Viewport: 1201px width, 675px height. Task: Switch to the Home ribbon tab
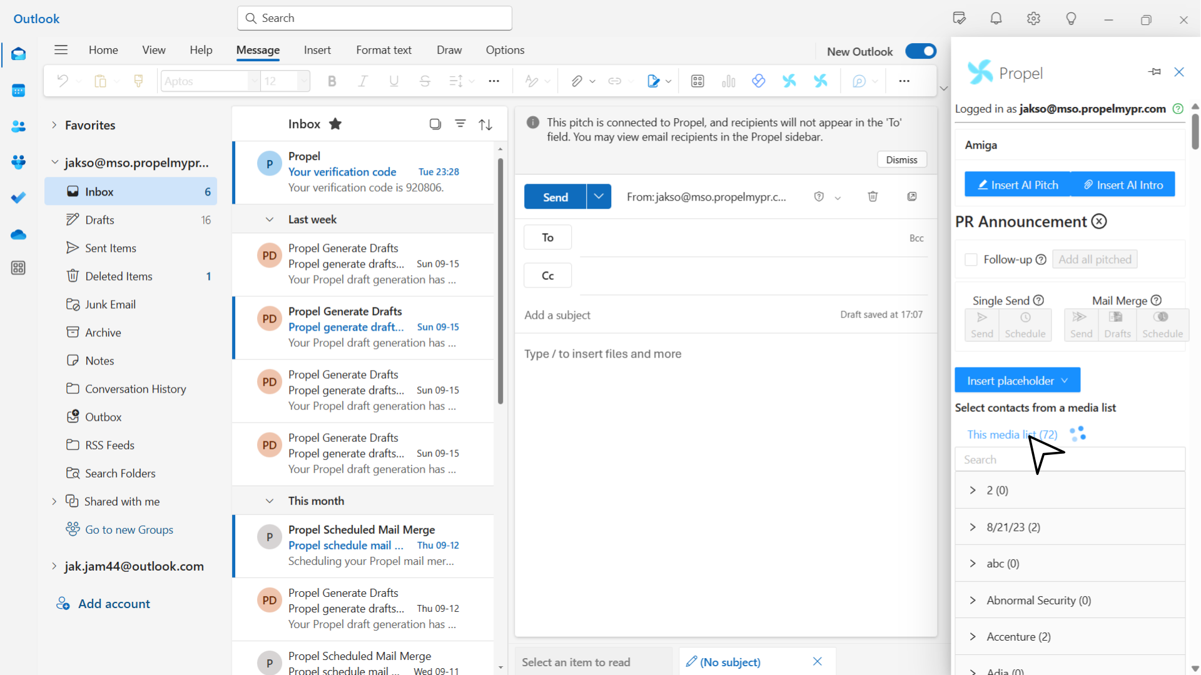click(103, 50)
